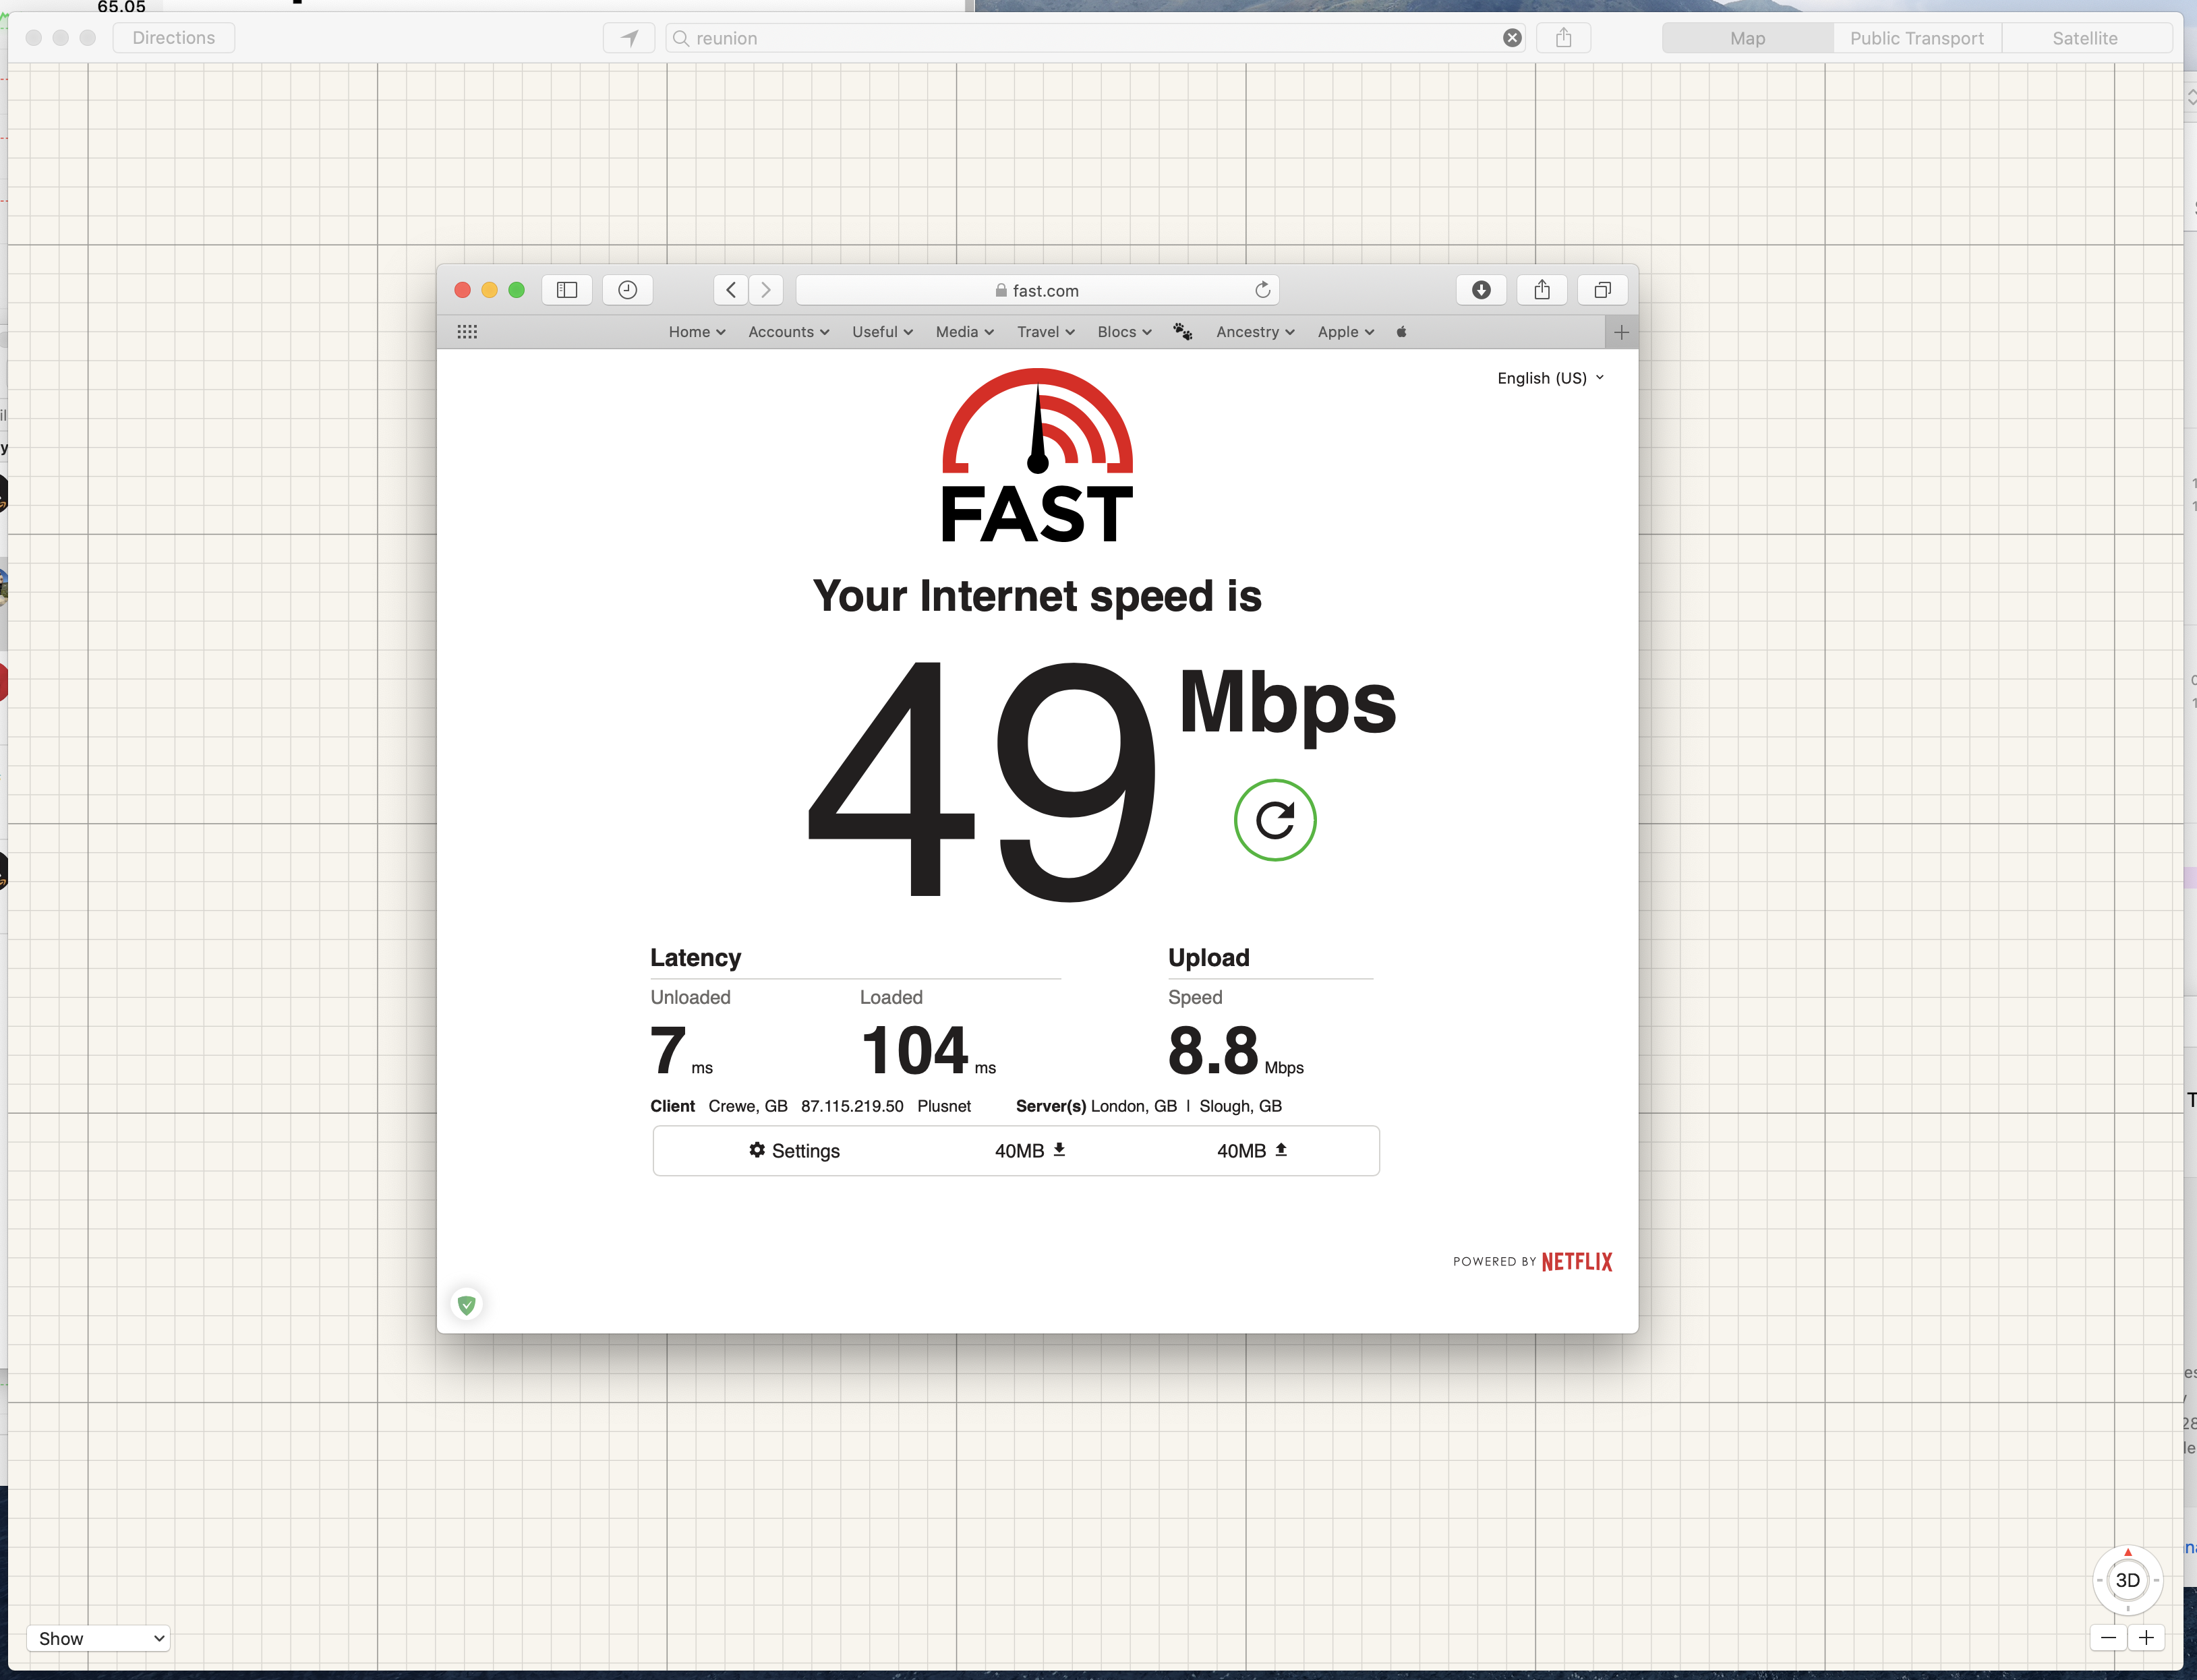This screenshot has height=1680, width=2197.
Task: Expand the Ancestry bookmarks dropdown
Action: tap(1253, 332)
